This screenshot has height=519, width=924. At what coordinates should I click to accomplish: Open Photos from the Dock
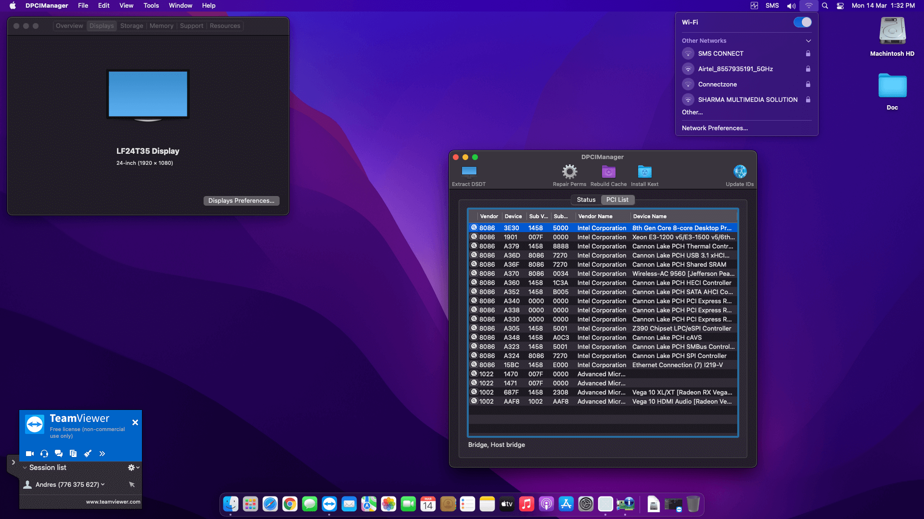point(388,504)
